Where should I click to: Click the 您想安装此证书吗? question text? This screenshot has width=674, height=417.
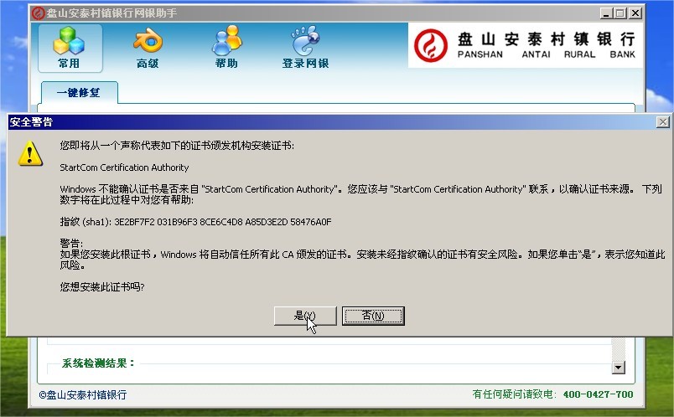pos(102,287)
